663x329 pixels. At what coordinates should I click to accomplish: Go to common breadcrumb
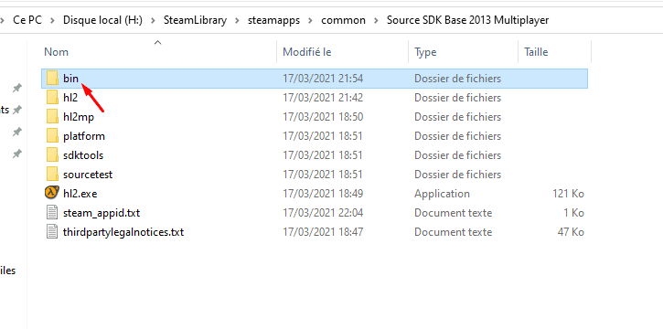click(x=343, y=20)
